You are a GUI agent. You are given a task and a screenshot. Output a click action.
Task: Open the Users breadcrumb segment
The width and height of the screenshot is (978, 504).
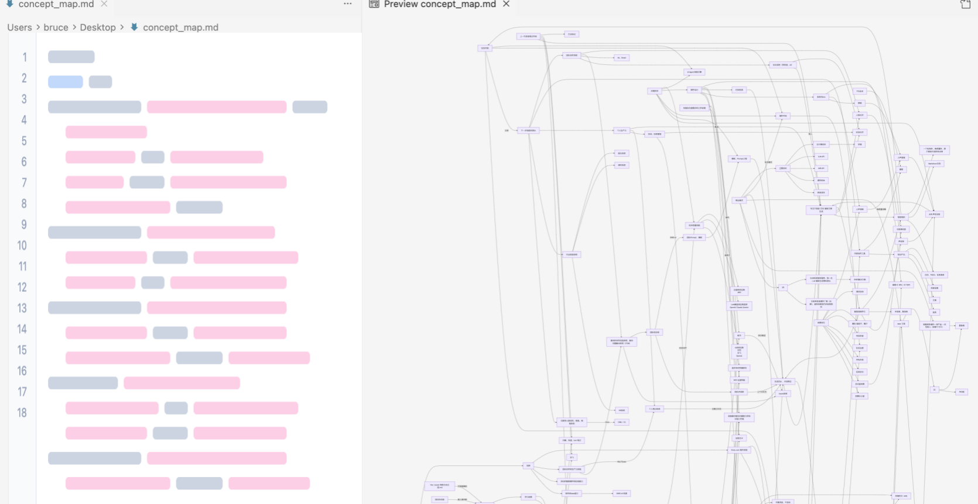pos(19,27)
